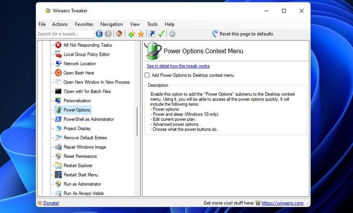Click the Search for a tweak field

65,34
